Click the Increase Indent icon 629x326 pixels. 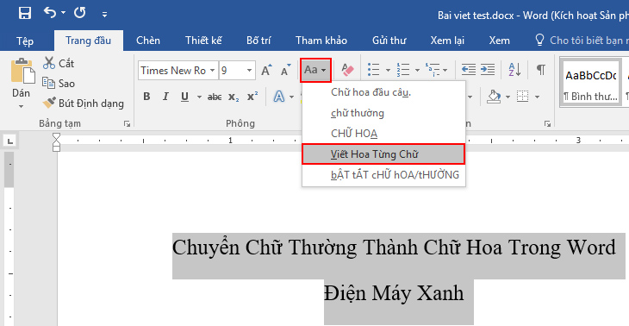click(x=488, y=70)
